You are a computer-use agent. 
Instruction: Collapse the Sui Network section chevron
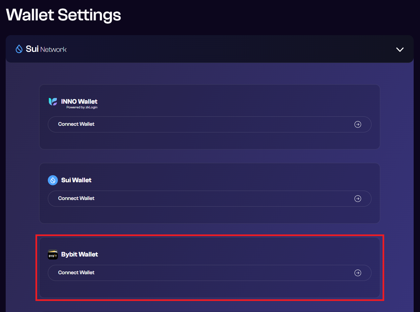[400, 49]
